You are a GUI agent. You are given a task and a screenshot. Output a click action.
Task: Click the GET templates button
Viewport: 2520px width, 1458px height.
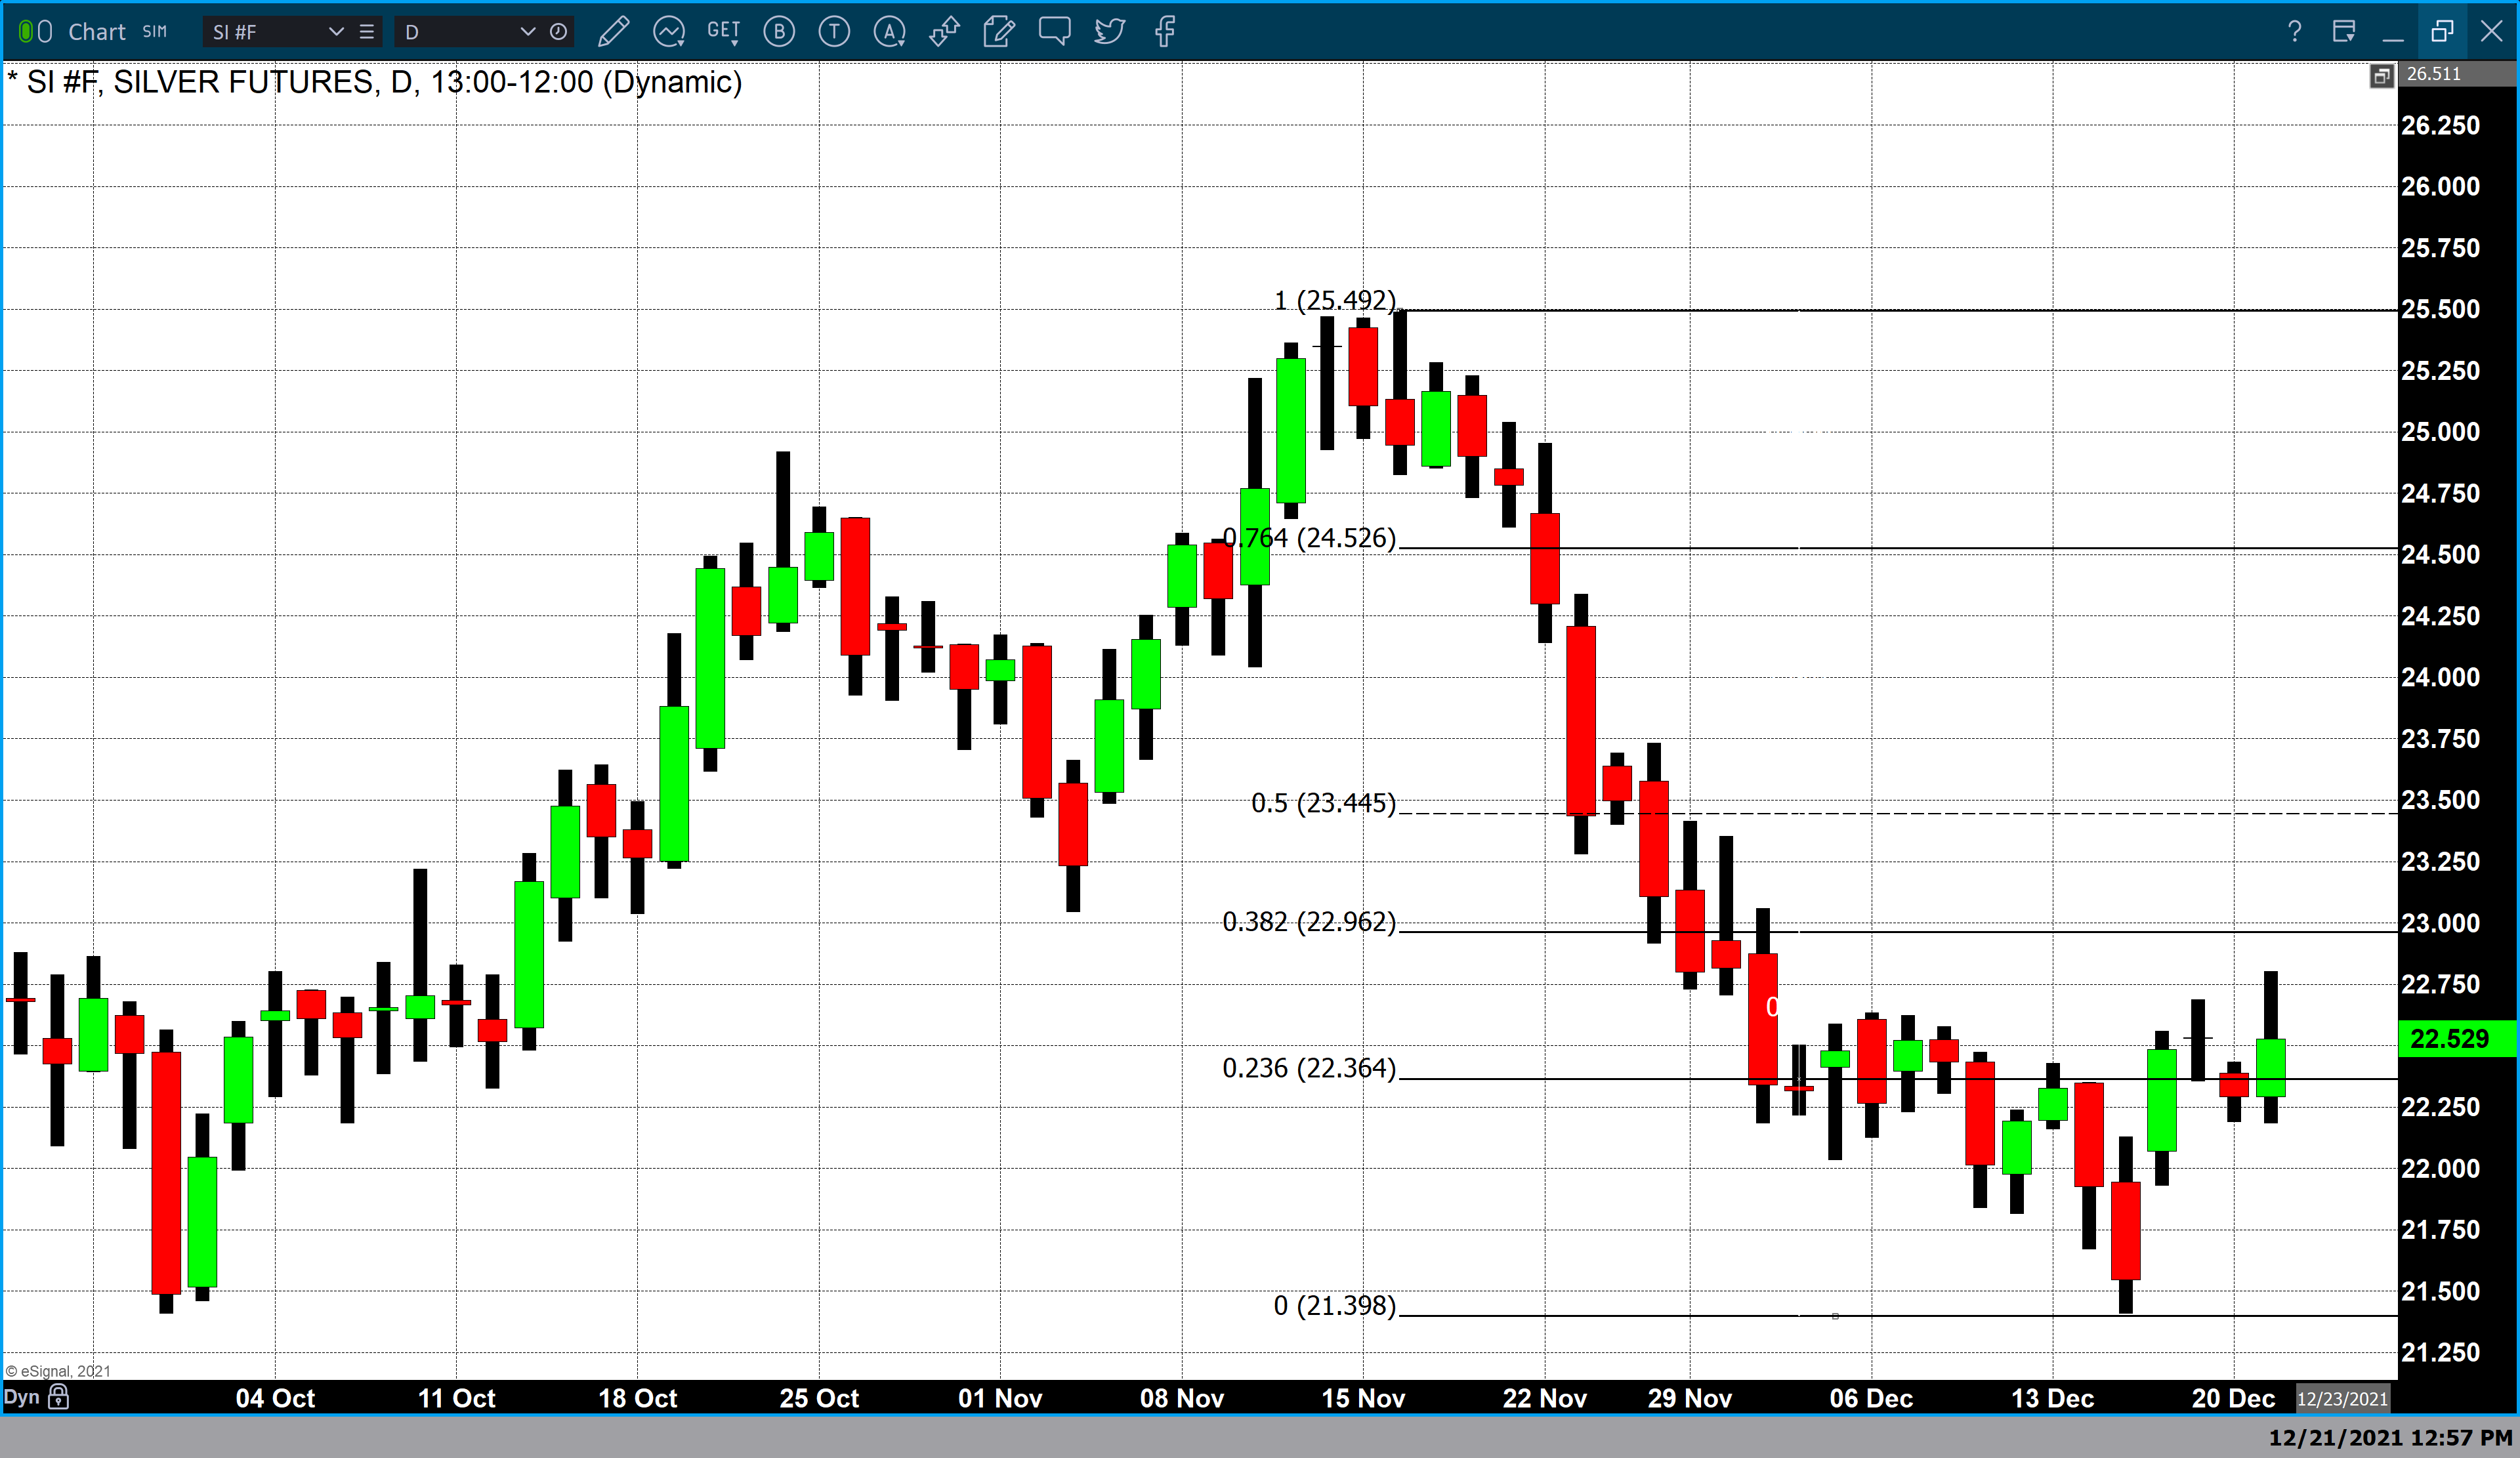(723, 32)
